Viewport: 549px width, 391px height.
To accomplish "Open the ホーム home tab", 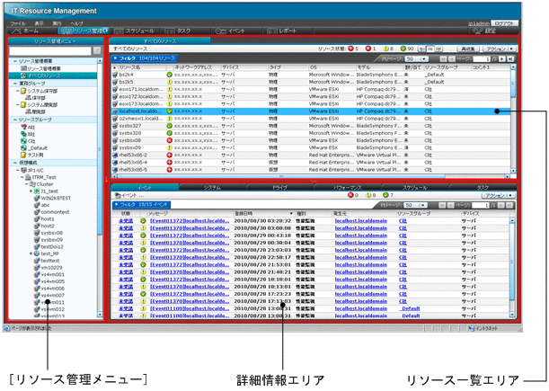I will [x=31, y=31].
